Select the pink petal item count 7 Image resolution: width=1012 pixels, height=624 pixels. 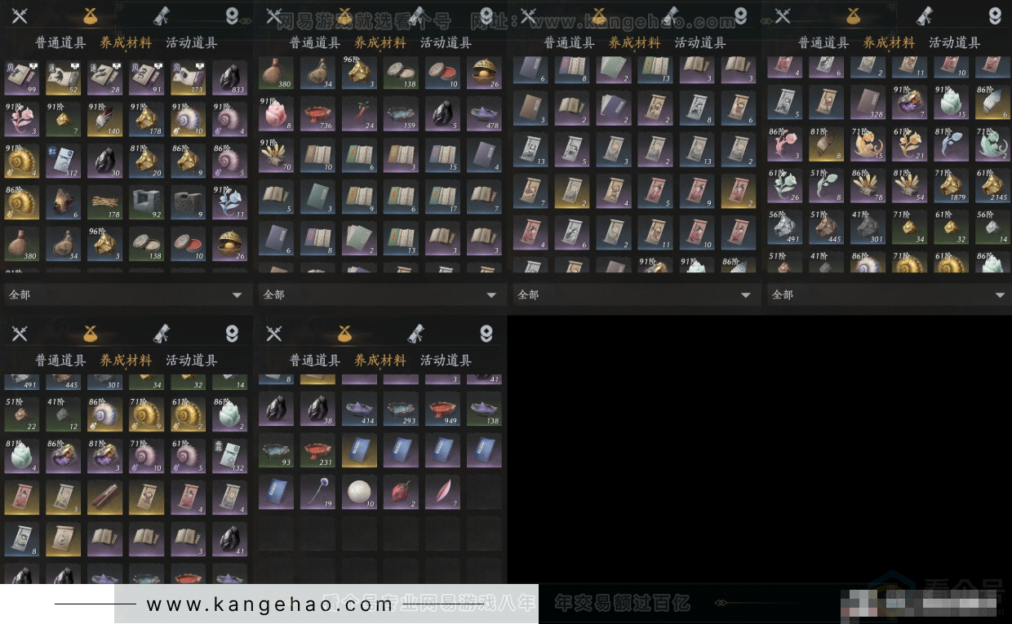coord(442,493)
